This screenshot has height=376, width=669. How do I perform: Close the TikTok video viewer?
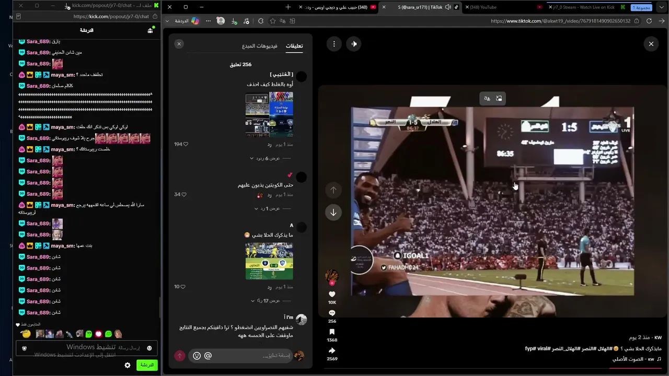click(651, 44)
